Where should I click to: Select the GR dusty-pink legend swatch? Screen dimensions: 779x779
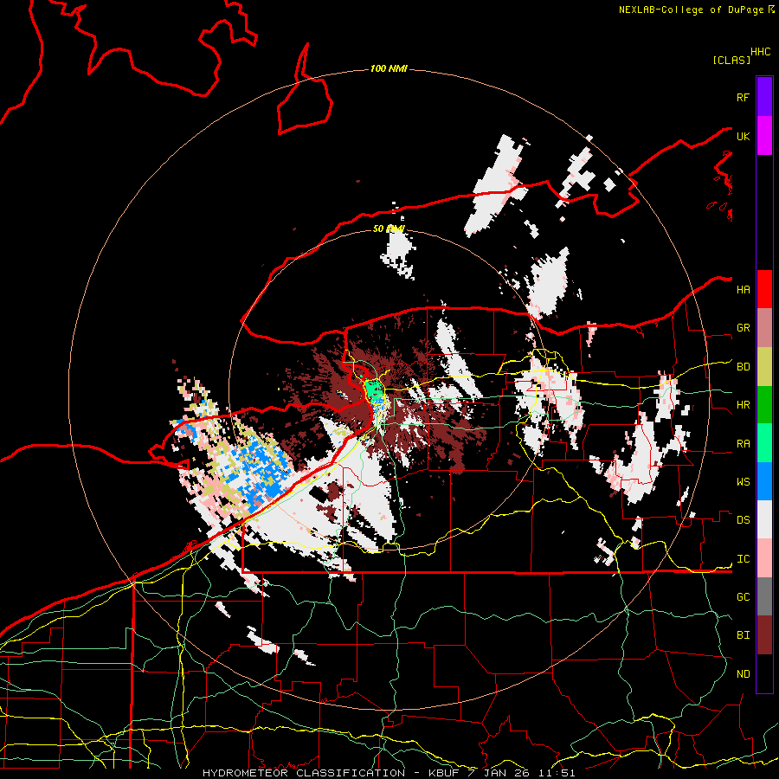pos(764,328)
